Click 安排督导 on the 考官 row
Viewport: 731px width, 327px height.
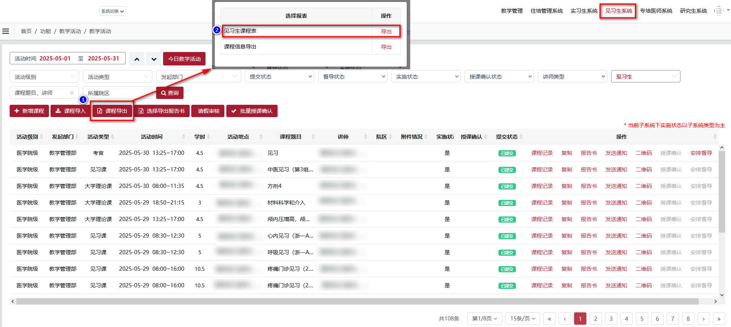tap(701, 153)
